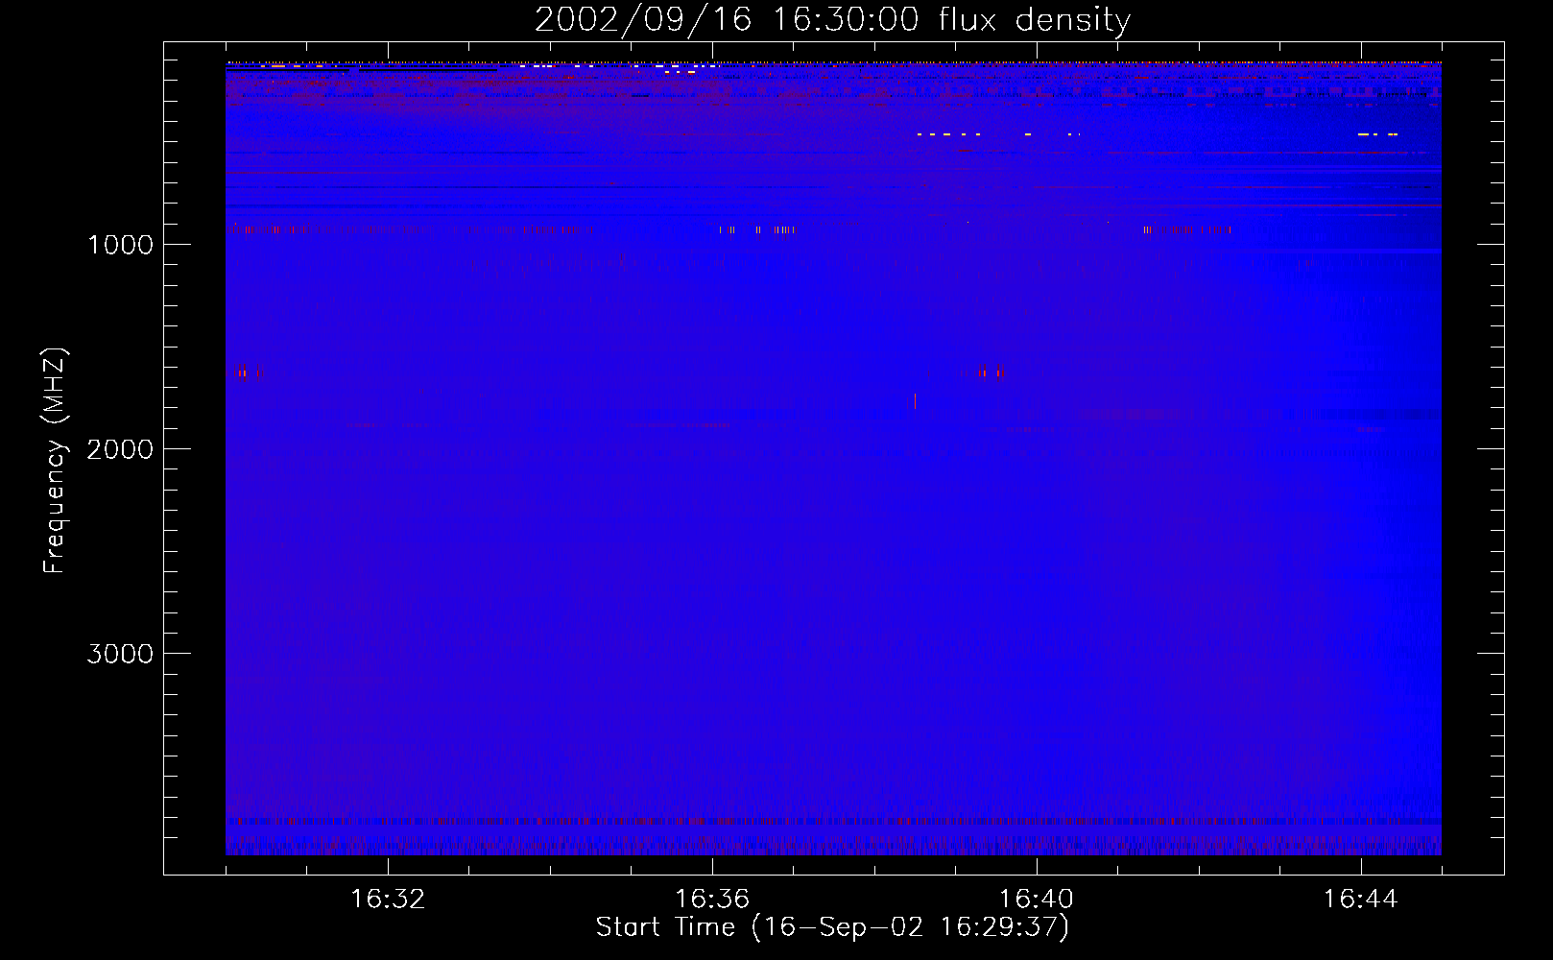
Task: Click the '3000' frequency tick label
Action: tap(120, 654)
